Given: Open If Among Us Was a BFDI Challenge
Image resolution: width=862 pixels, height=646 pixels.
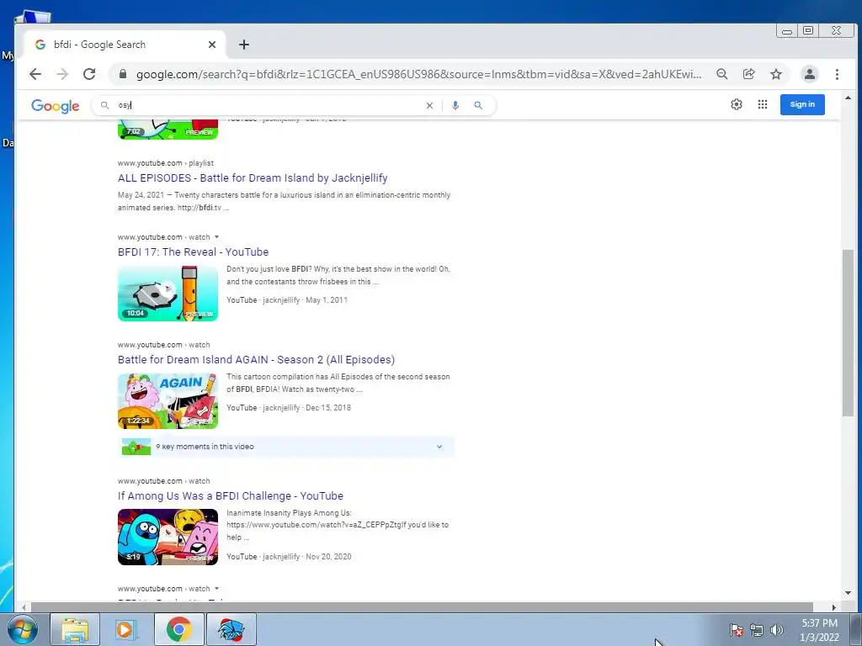Looking at the screenshot, I should pyautogui.click(x=231, y=496).
